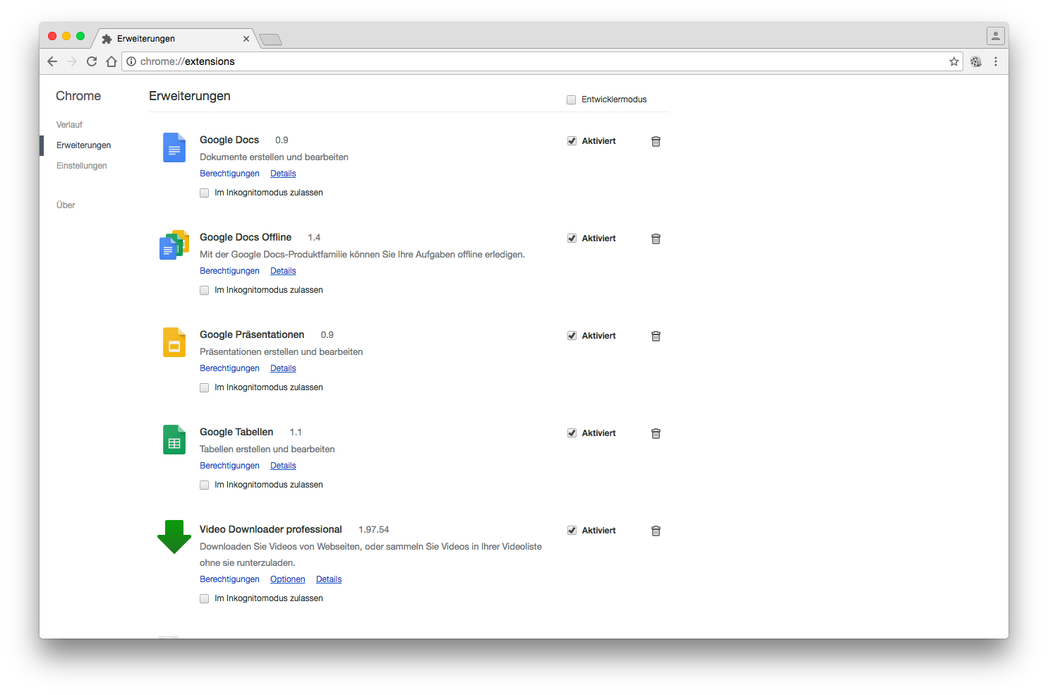Uncheck Aktiviert for Google Docs Offline

[572, 238]
